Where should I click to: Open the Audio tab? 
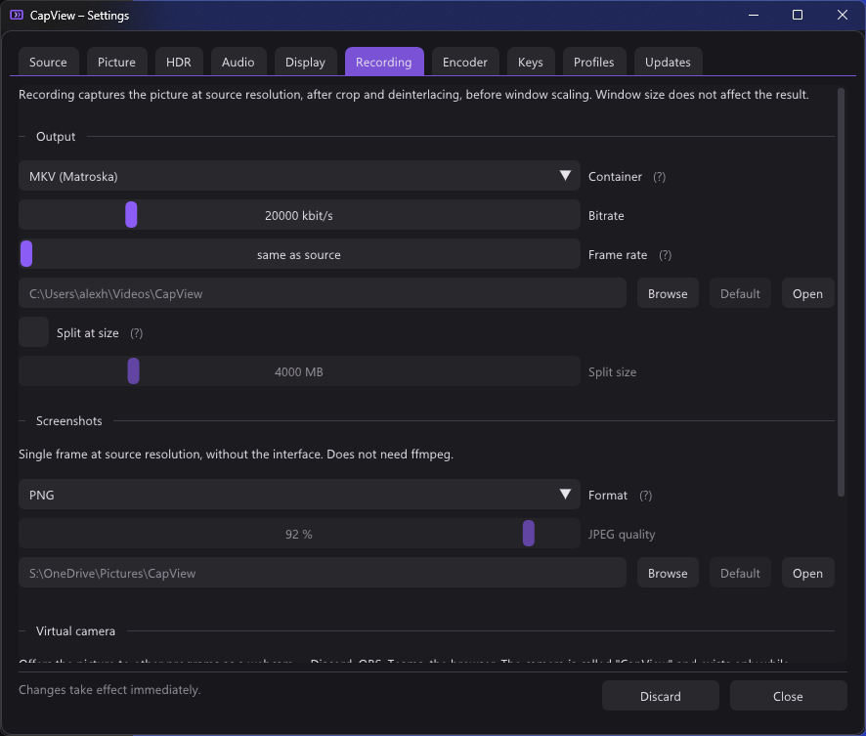pyautogui.click(x=238, y=62)
